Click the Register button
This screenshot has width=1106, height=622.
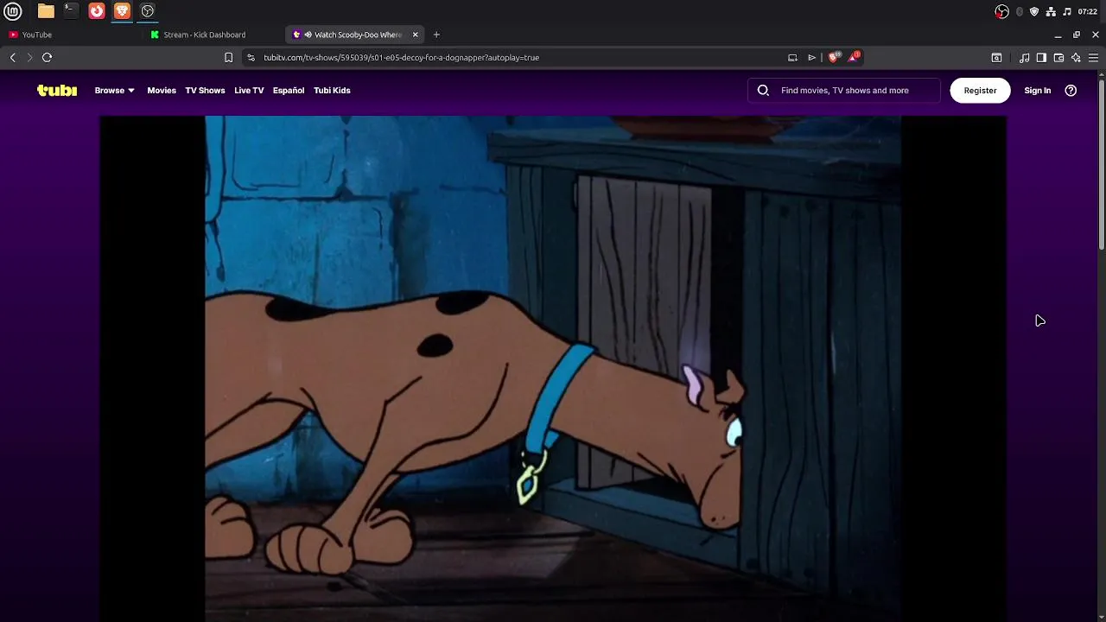click(x=980, y=90)
